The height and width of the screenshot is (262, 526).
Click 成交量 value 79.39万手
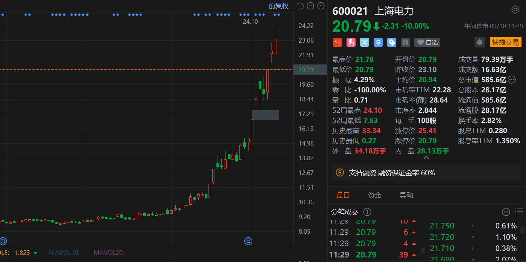(497, 59)
